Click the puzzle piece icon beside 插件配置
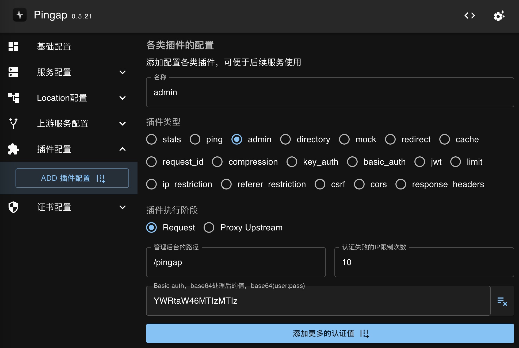The height and width of the screenshot is (348, 519). click(x=13, y=149)
